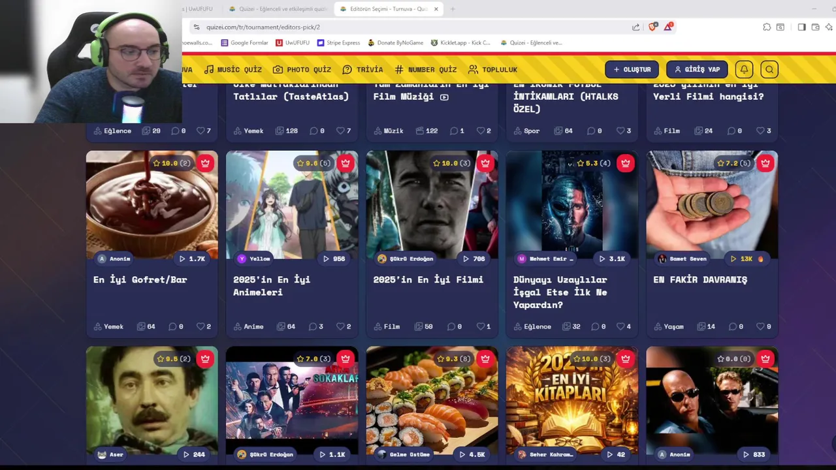This screenshot has height=470, width=836.
Task: Toggle the browser sidebar panel icon
Action: point(802,27)
